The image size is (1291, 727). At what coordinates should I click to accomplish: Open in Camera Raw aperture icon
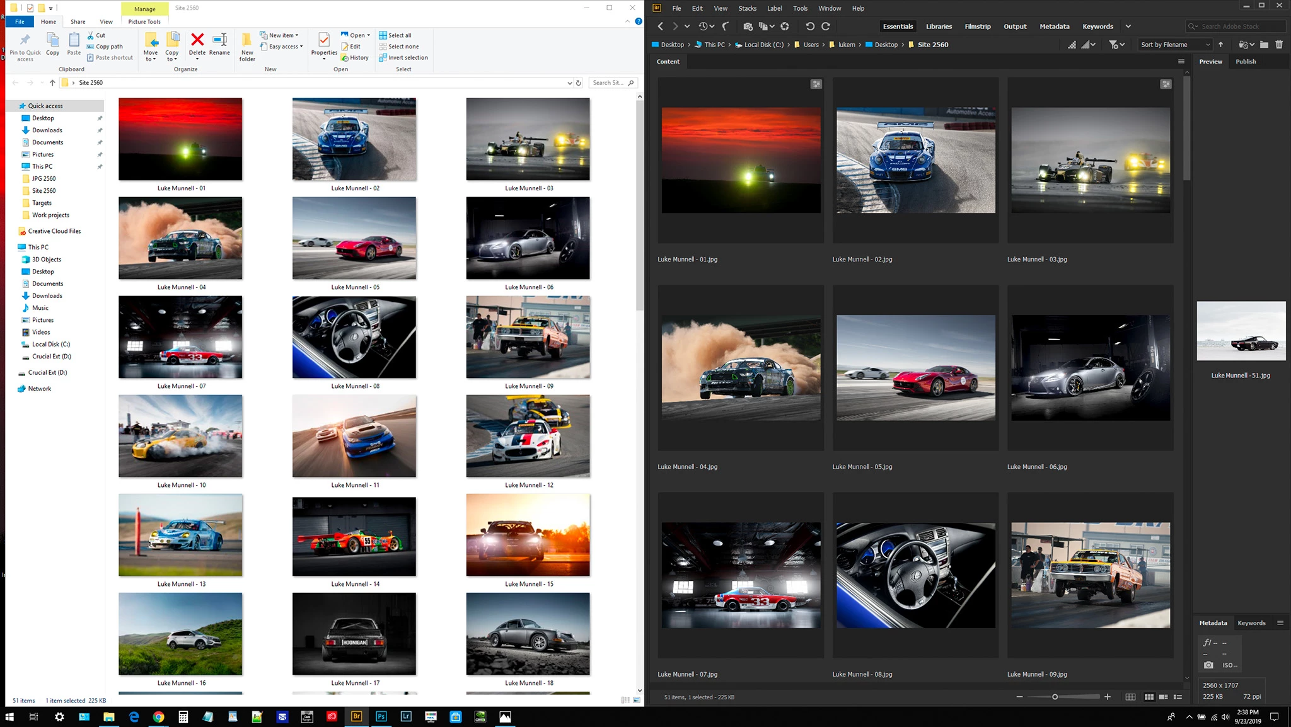click(x=785, y=26)
